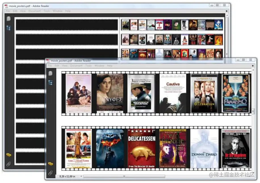Select the Devil's Backbone poster
Viewport: 260px width, 183px height.
pos(173,148)
